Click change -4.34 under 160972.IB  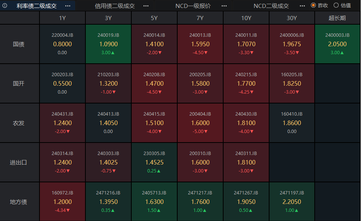(62, 210)
